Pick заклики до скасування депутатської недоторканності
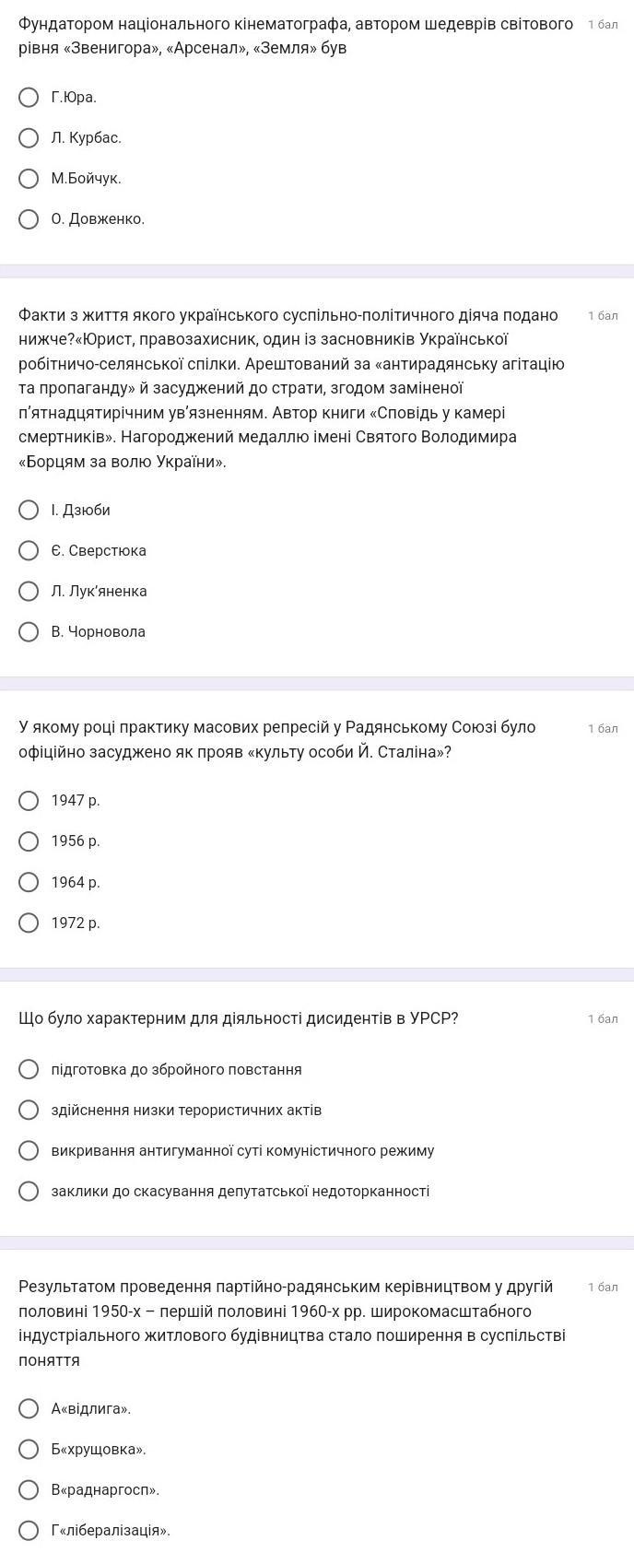 pos(29,1191)
